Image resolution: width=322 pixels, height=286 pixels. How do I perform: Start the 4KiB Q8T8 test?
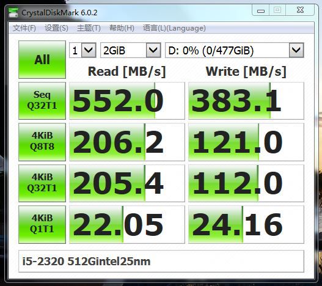click(x=42, y=142)
